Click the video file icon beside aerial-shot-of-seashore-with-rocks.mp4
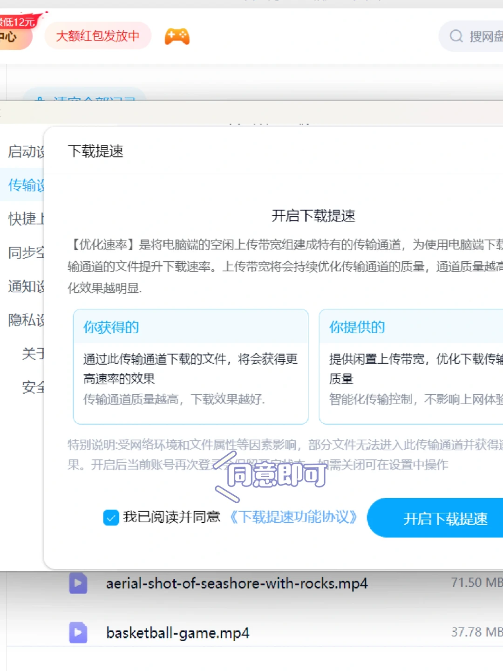Image resolution: width=503 pixels, height=671 pixels. click(78, 583)
